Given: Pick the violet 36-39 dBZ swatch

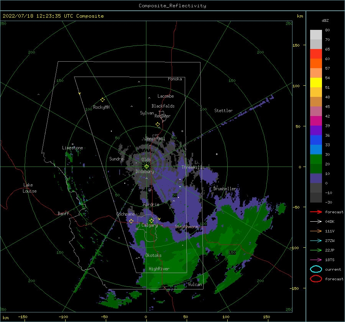Looking at the screenshot, I should click(316, 130).
